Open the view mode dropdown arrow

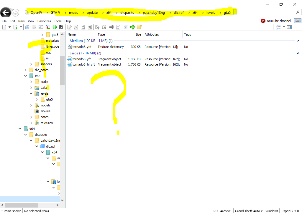[x=284, y=27]
